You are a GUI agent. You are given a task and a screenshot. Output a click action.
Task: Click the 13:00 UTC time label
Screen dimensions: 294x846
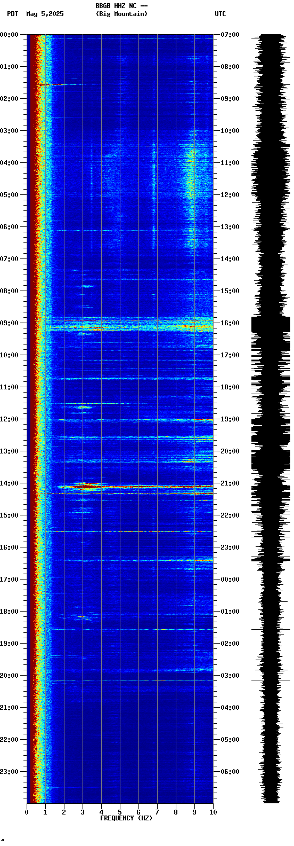(230, 227)
